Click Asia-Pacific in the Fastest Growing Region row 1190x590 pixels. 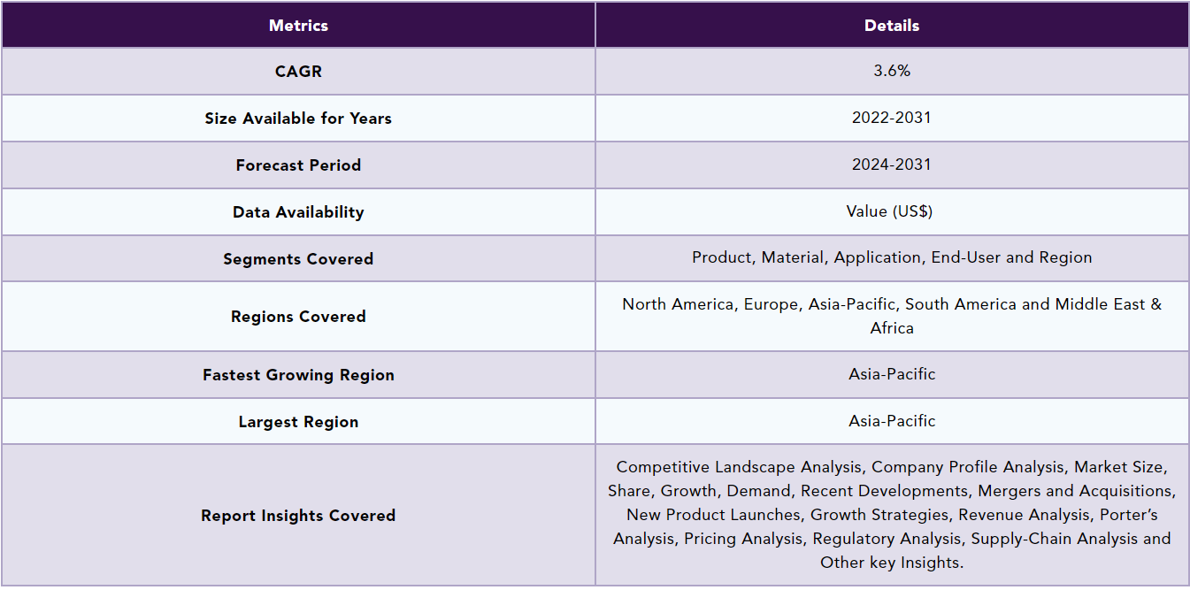coord(891,374)
